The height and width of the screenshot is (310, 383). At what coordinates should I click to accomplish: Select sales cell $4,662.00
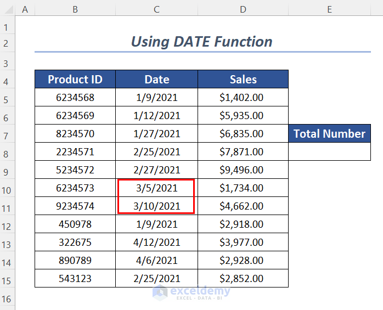click(243, 206)
